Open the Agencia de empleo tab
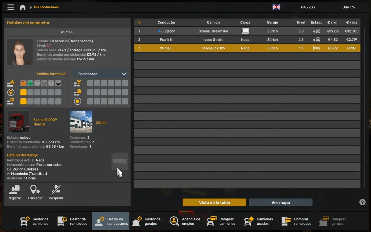The width and height of the screenshot is (371, 232). [x=185, y=221]
